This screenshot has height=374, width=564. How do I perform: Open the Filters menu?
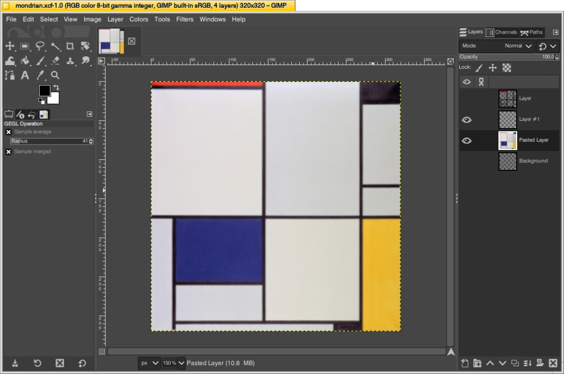pos(185,19)
